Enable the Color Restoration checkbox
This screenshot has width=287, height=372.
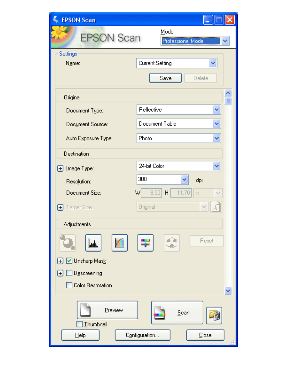(69, 285)
